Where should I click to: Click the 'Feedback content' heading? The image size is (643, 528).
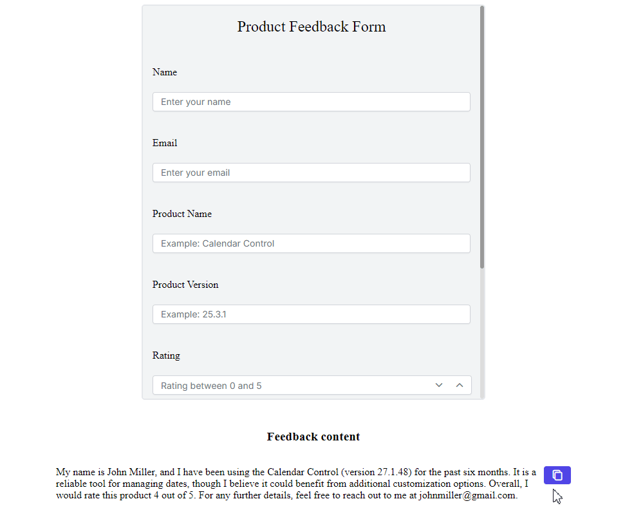click(313, 437)
